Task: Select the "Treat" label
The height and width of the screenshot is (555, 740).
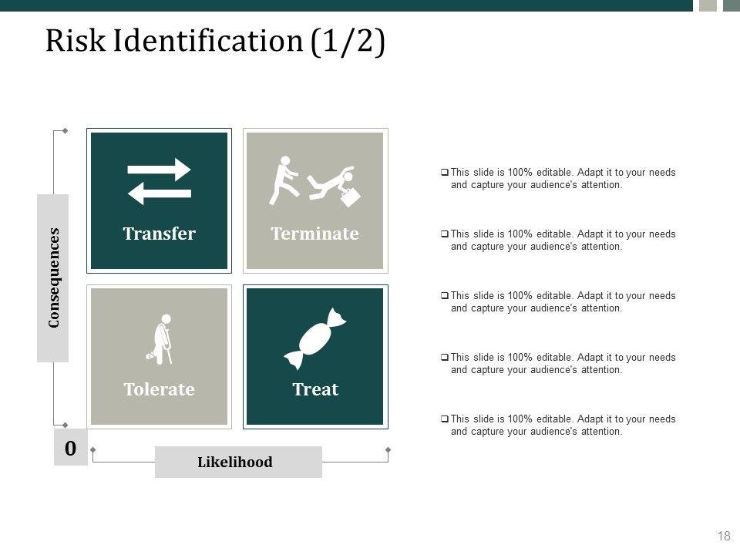Action: [315, 389]
